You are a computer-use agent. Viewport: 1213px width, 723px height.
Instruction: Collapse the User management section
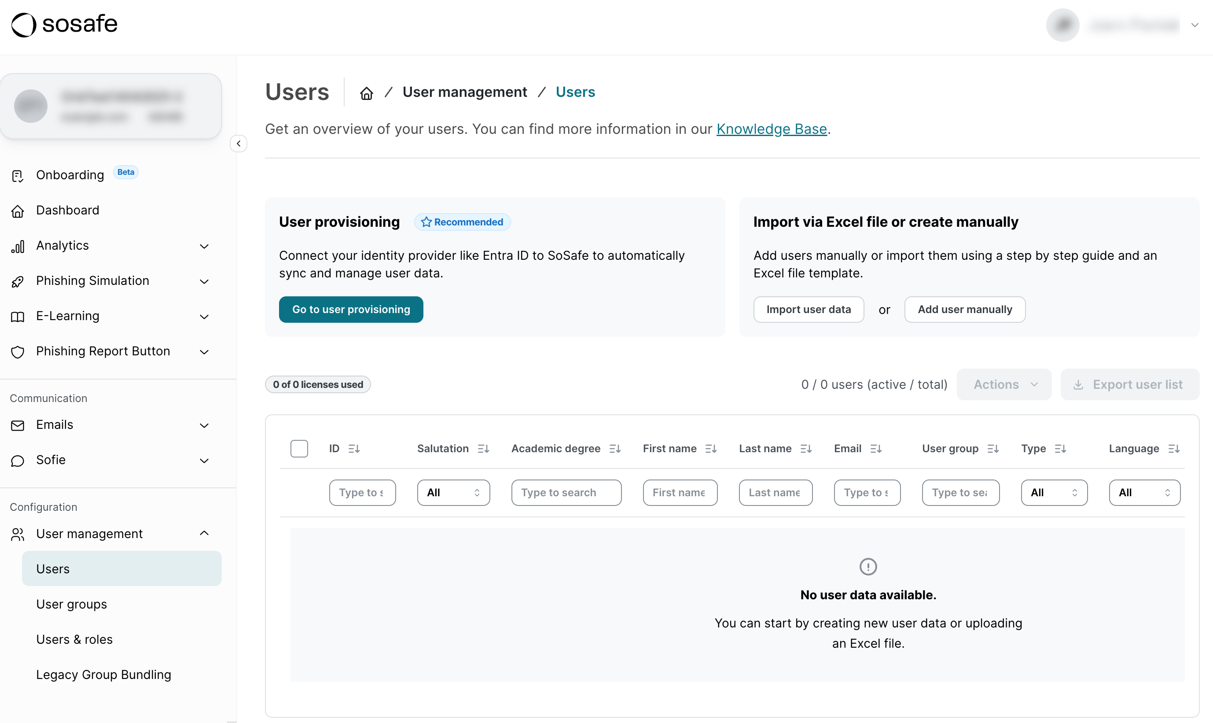pyautogui.click(x=204, y=534)
